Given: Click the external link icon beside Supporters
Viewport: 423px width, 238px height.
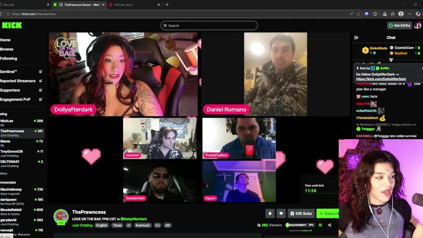Looking at the screenshot, I should coord(41,90).
